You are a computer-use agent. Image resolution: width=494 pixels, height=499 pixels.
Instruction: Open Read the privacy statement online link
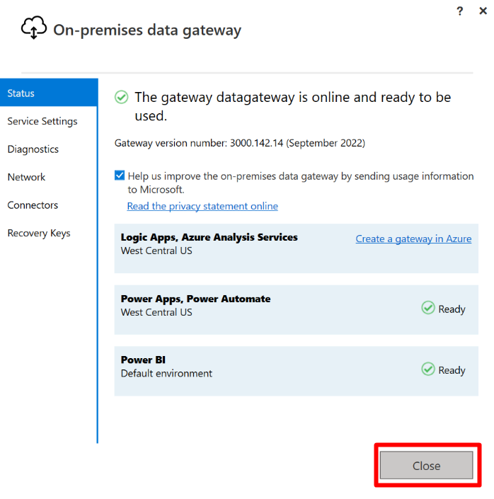[202, 206]
